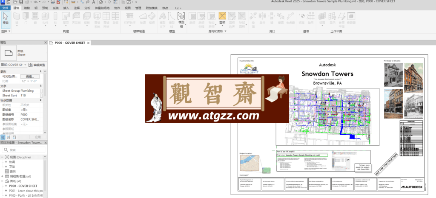This screenshot has height=198, width=436.
Task: Collapse the 文字 properties section
Action: [41, 86]
